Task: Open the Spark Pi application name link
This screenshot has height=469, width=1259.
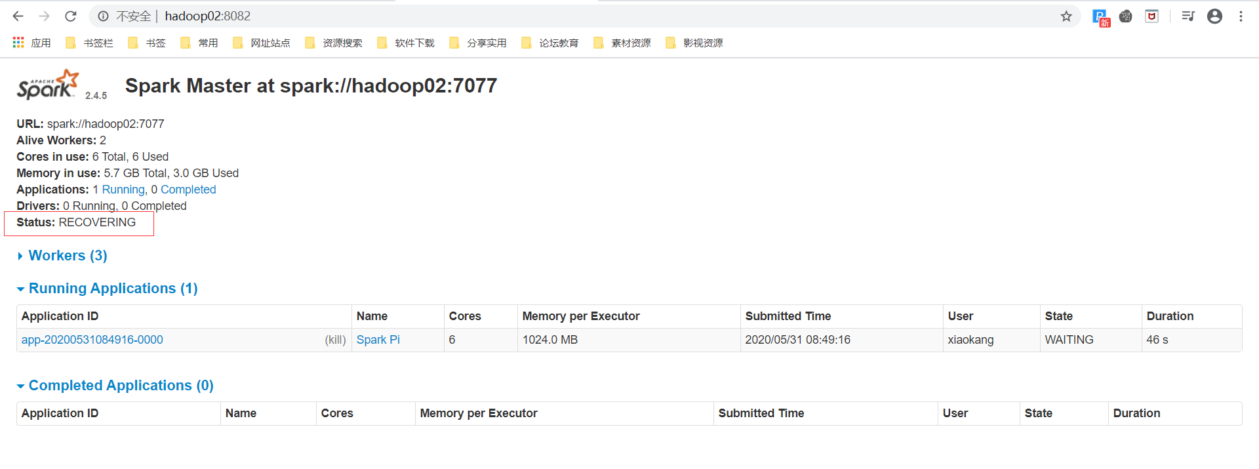Action: (378, 340)
